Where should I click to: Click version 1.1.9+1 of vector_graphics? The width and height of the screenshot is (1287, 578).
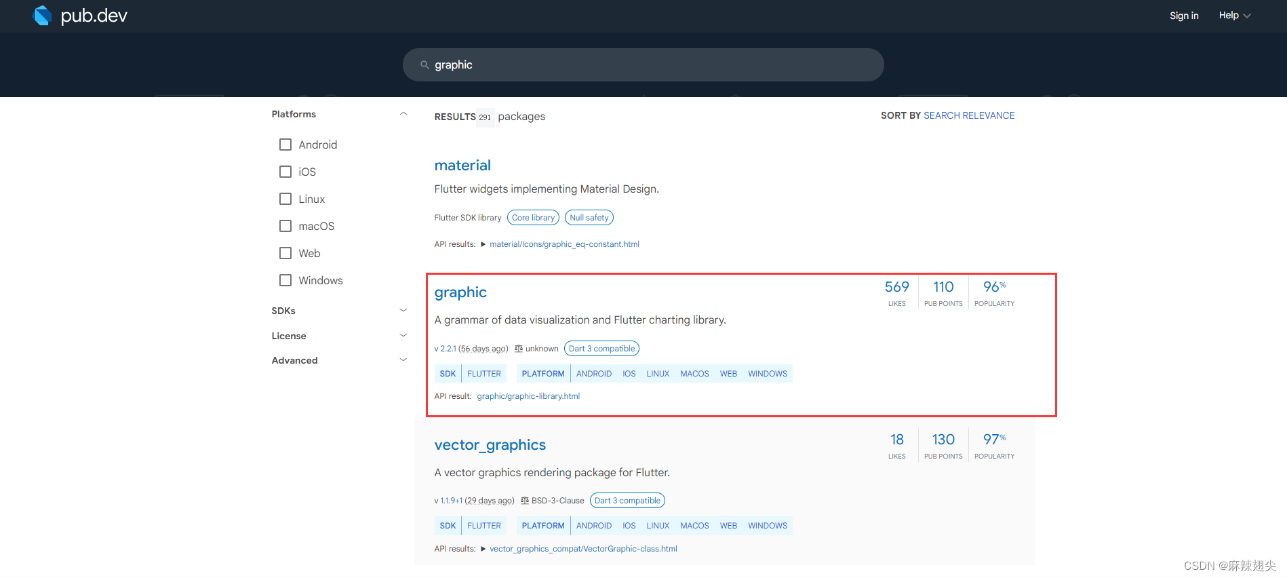click(x=452, y=501)
